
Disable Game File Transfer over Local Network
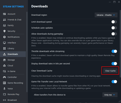point(114,82)
